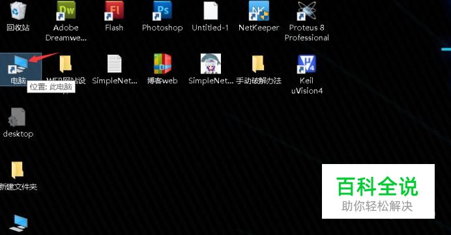Screen dimensions: 451x235
Task: Select the Flash desktop shortcut
Action: pyautogui.click(x=114, y=11)
